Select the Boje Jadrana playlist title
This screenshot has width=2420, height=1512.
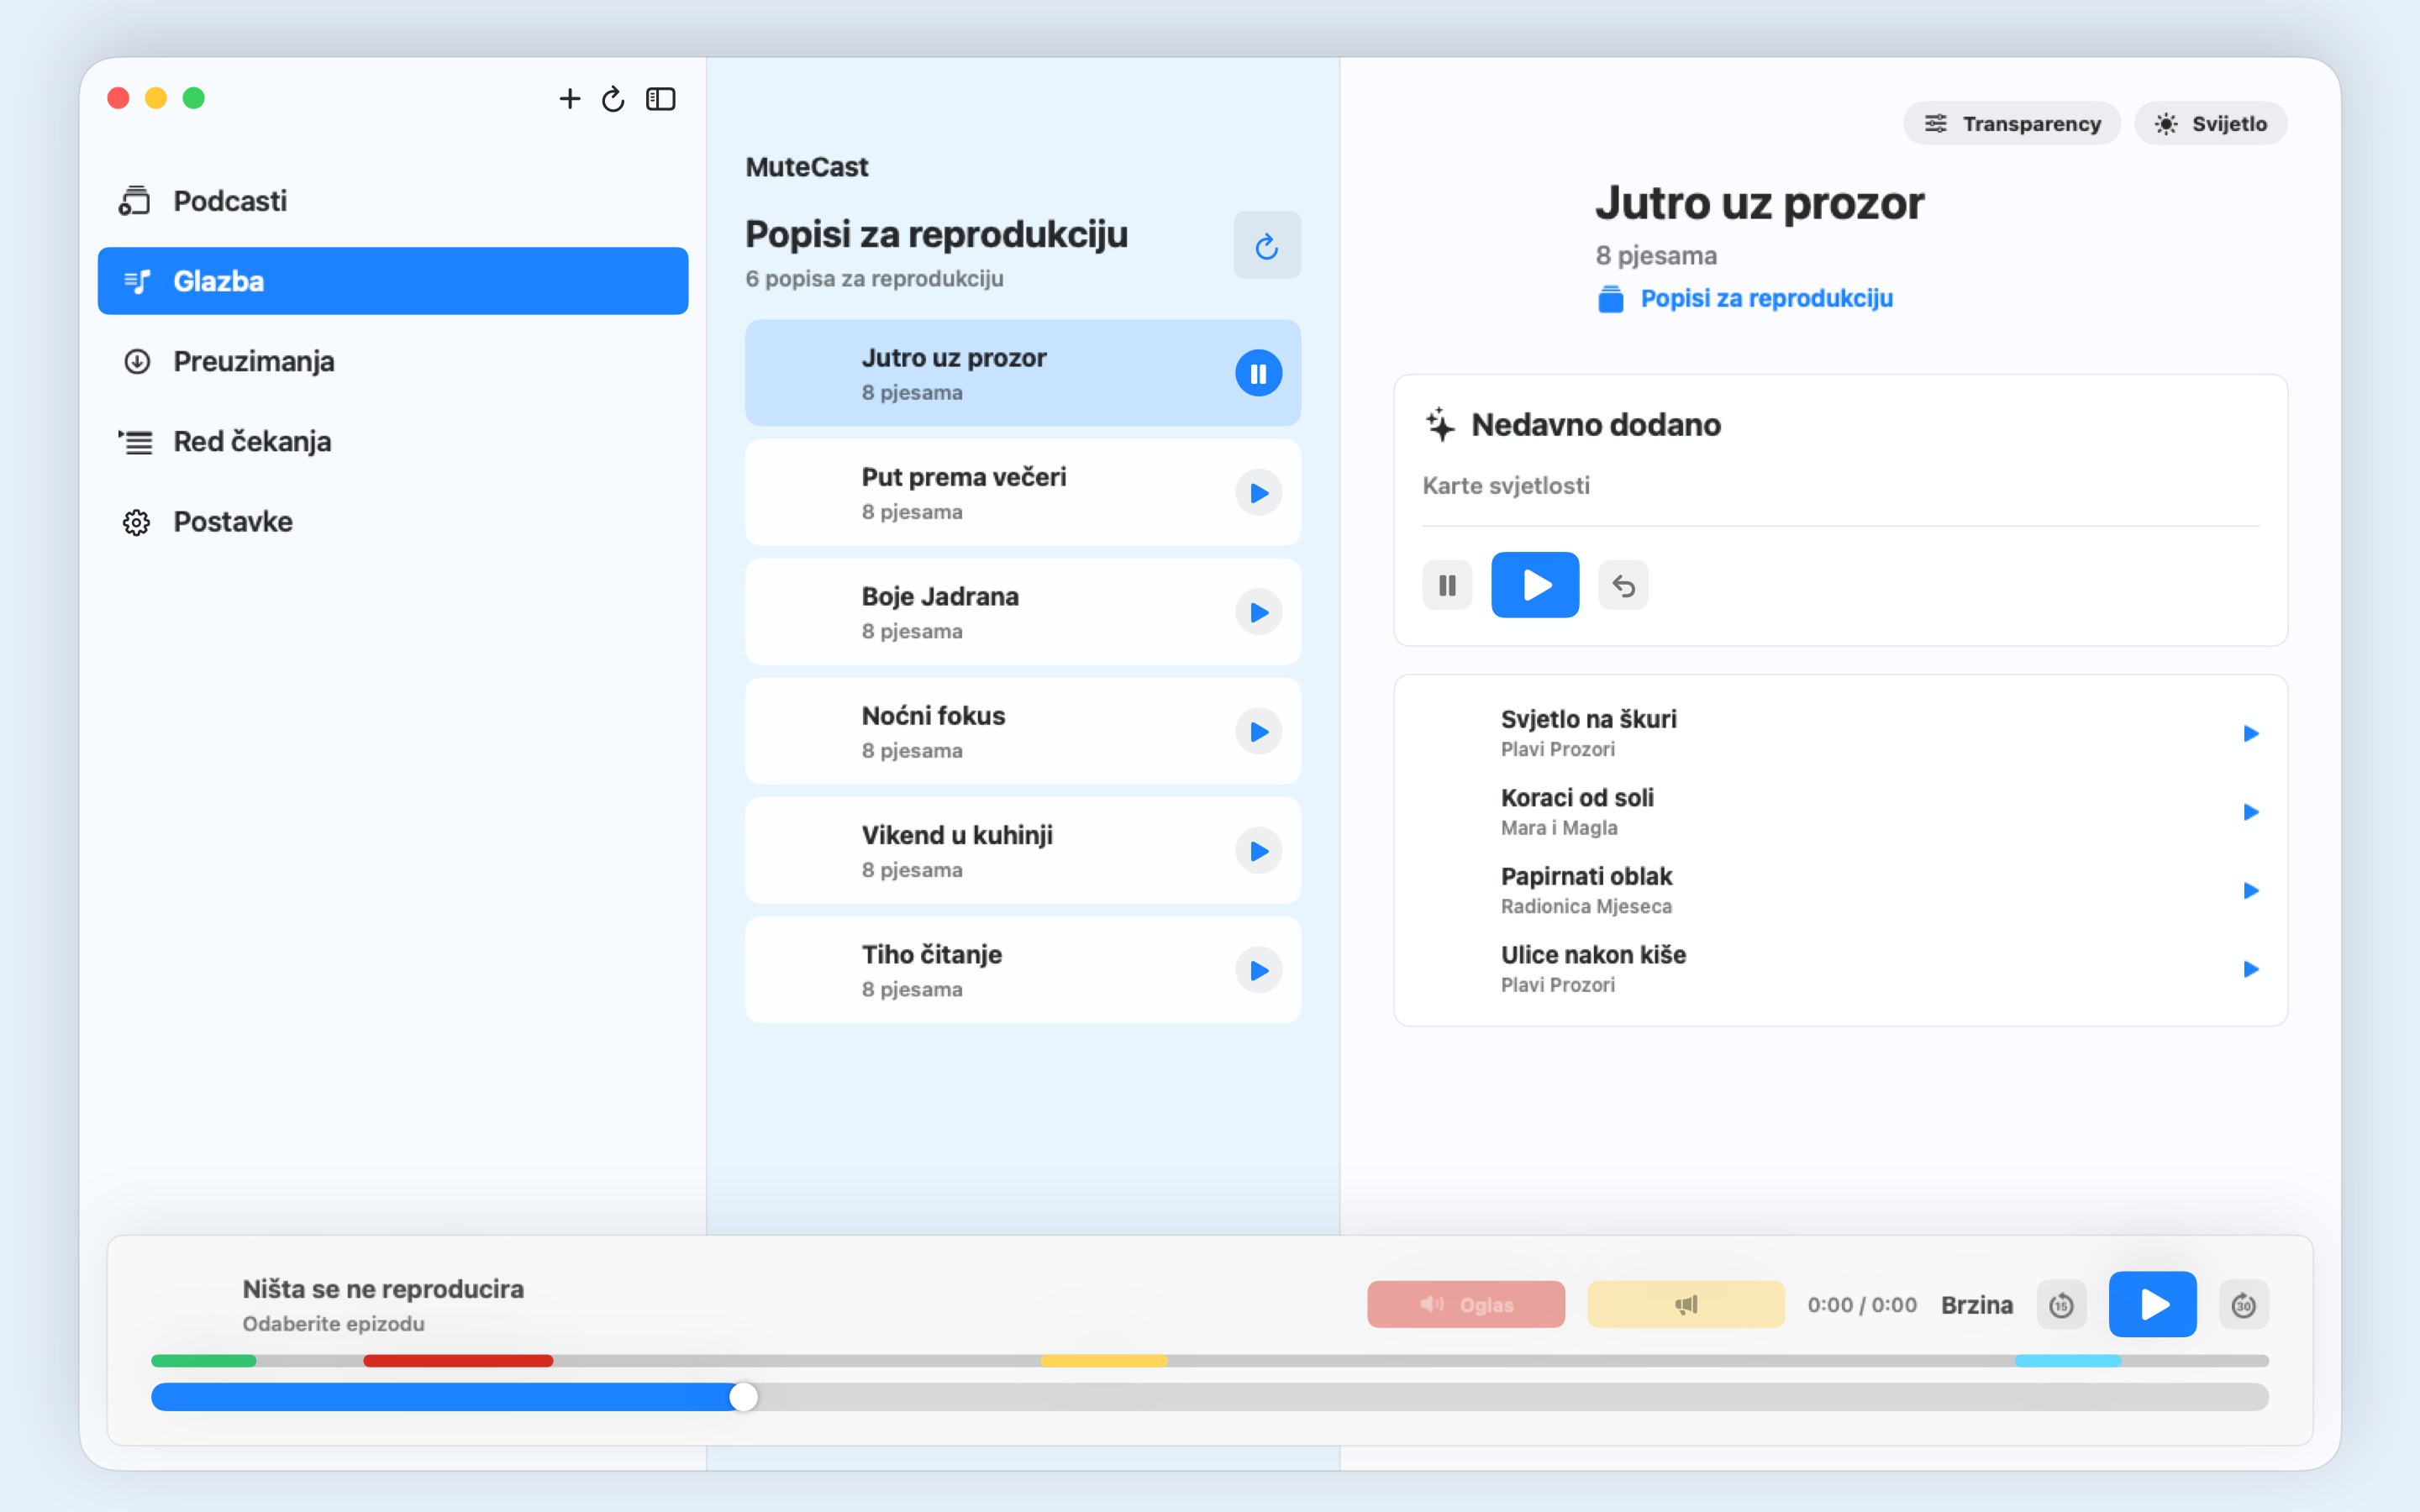pos(940,596)
